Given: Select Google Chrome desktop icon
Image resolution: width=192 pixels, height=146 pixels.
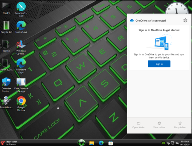Looking at the screenshot, I should (21, 104).
